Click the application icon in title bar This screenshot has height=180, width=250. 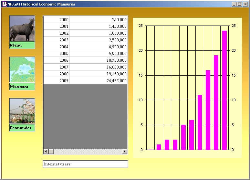[4, 4]
